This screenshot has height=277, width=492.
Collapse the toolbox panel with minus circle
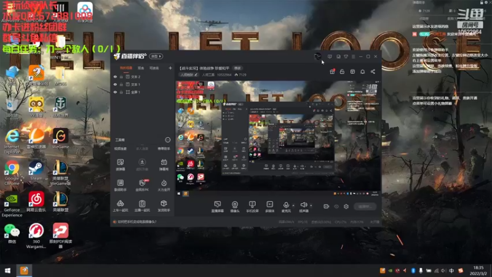pyautogui.click(x=167, y=140)
